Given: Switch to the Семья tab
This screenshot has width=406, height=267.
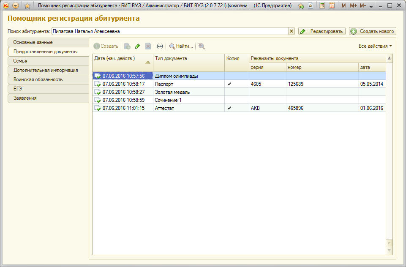Looking at the screenshot, I should (49, 61).
